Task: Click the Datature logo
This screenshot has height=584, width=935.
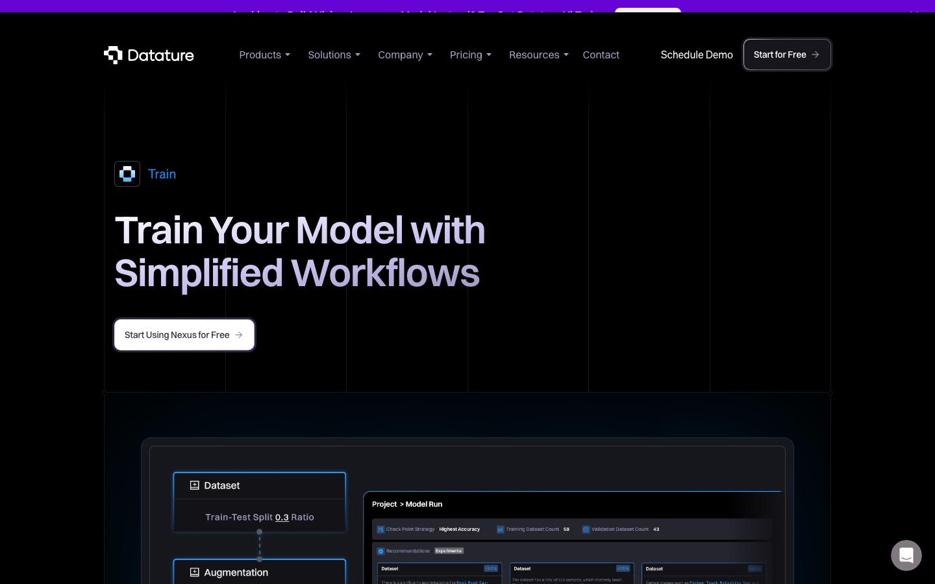Action: 149,55
